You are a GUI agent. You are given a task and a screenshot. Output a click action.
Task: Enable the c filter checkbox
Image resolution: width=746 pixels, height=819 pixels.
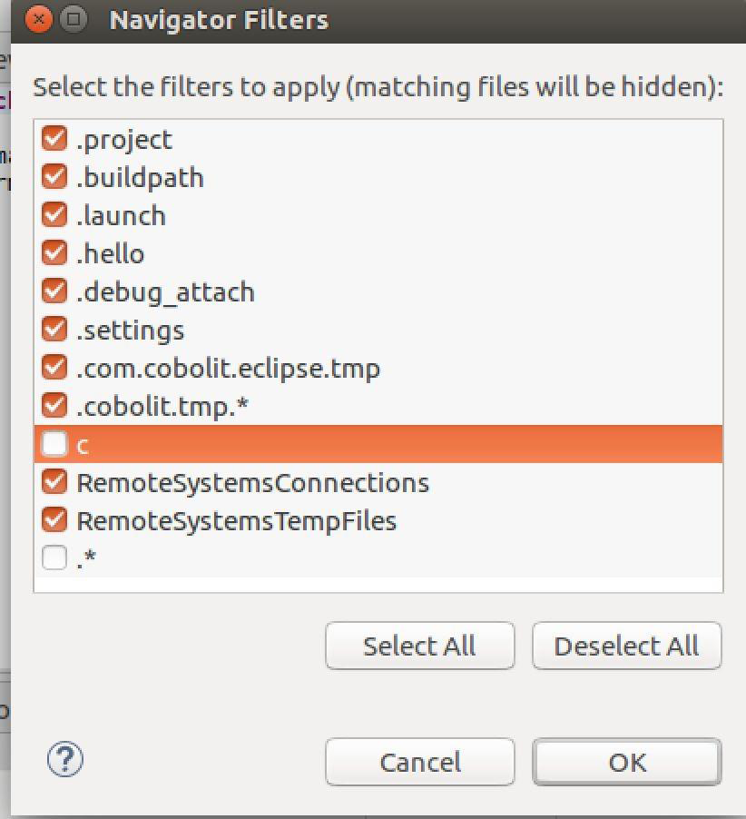(x=53, y=444)
